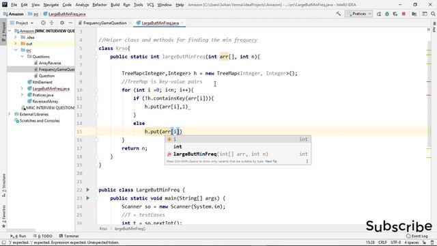The width and height of the screenshot is (437, 246).
Task: Run main method gutter arrow
Action: (88, 198)
